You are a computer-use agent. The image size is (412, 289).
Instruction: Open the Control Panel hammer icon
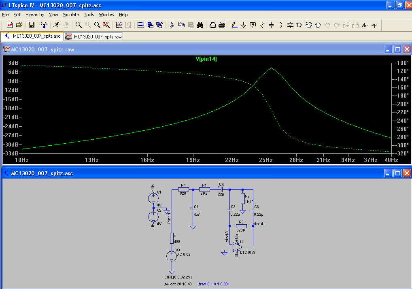coord(44,25)
